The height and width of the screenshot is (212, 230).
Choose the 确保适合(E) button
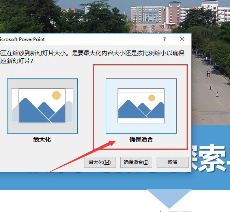coord(136,162)
